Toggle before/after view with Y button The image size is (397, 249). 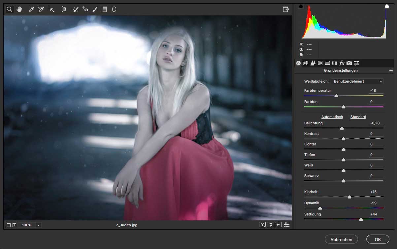[262, 225]
